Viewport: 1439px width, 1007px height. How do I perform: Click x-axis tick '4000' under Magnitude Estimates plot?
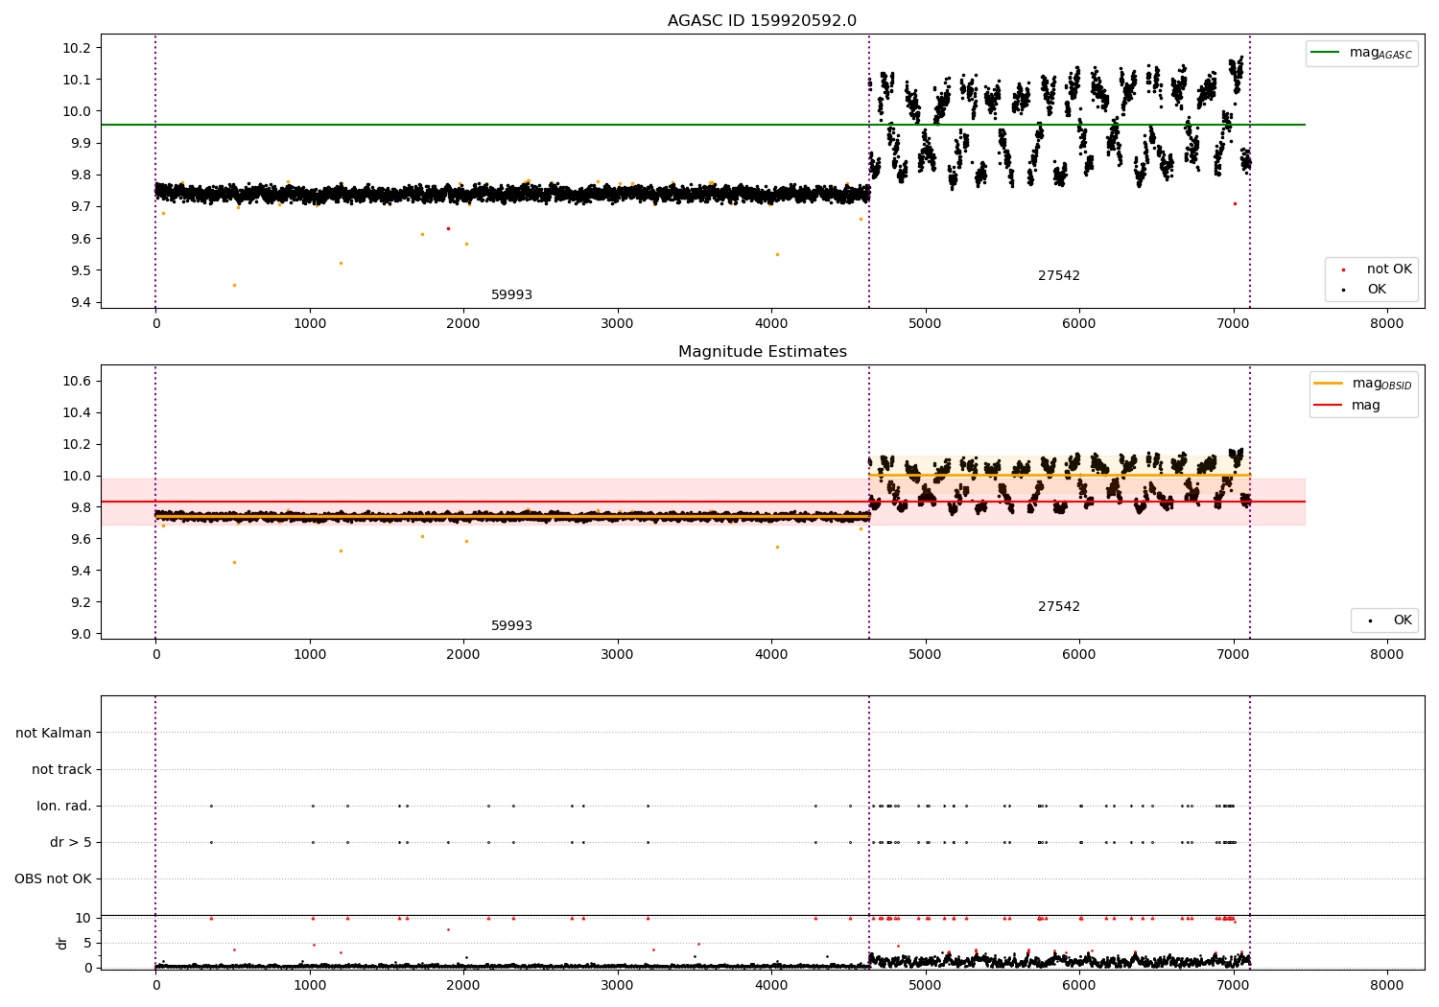pos(771,655)
